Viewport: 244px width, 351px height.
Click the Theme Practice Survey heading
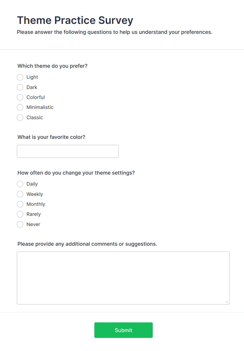pos(75,20)
